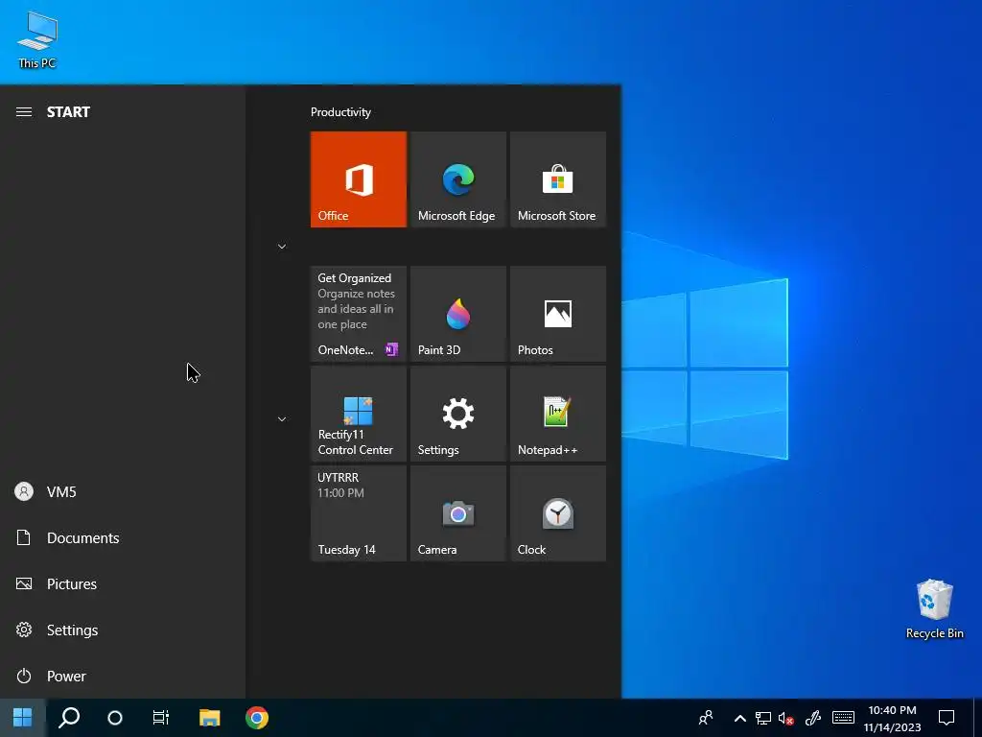Launch Google Chrome from taskbar
Viewport: 982px width, 737px height.
(257, 718)
